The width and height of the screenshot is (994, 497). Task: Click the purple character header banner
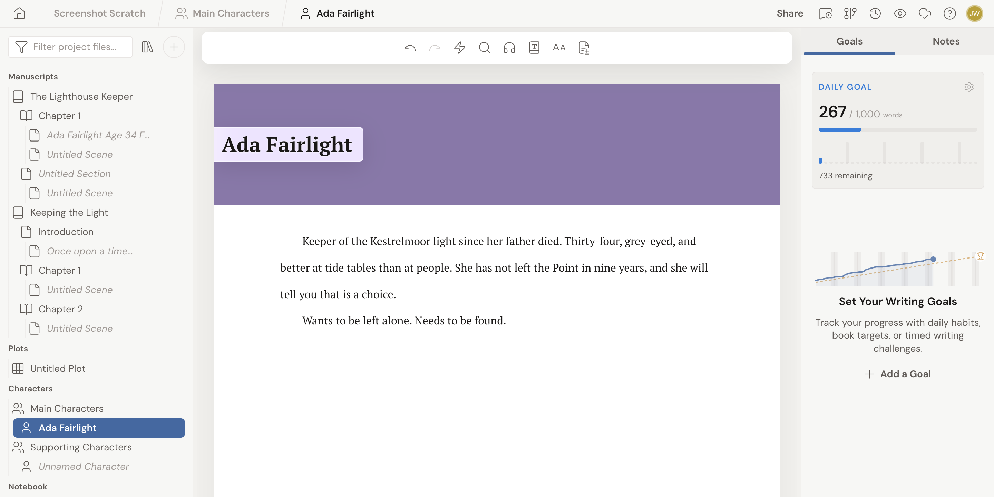(x=497, y=144)
